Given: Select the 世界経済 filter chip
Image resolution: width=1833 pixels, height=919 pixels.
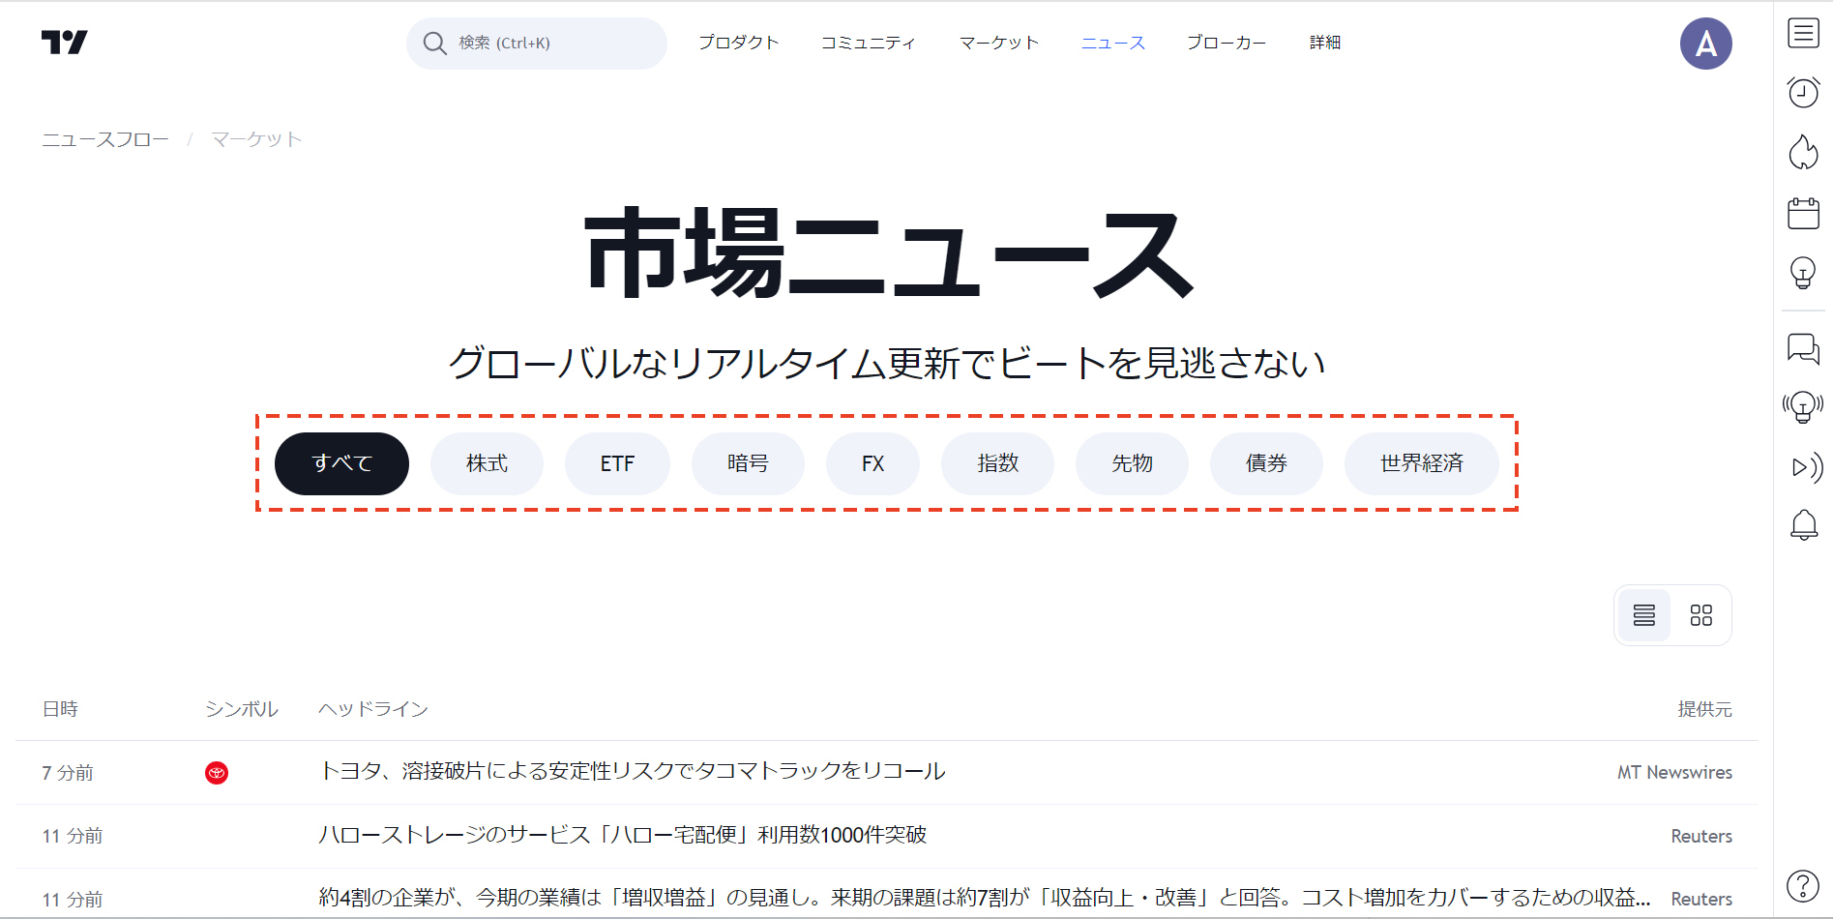Looking at the screenshot, I should point(1422,463).
